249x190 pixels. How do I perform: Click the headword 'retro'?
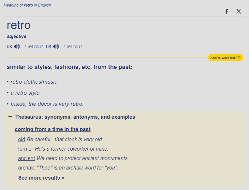[x=19, y=25]
